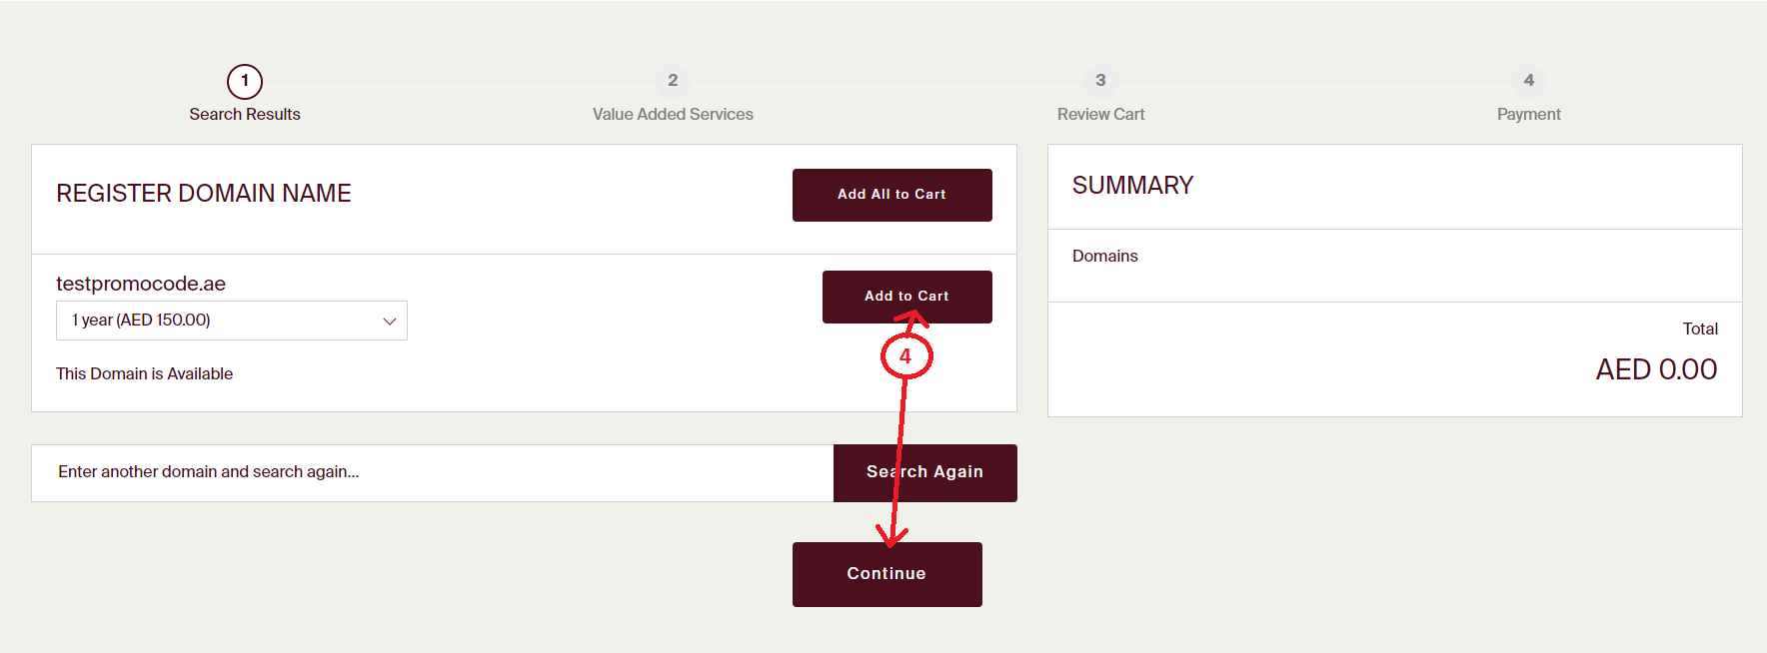1767x653 pixels.
Task: Switch to the Review Cart step
Action: pos(1100,114)
